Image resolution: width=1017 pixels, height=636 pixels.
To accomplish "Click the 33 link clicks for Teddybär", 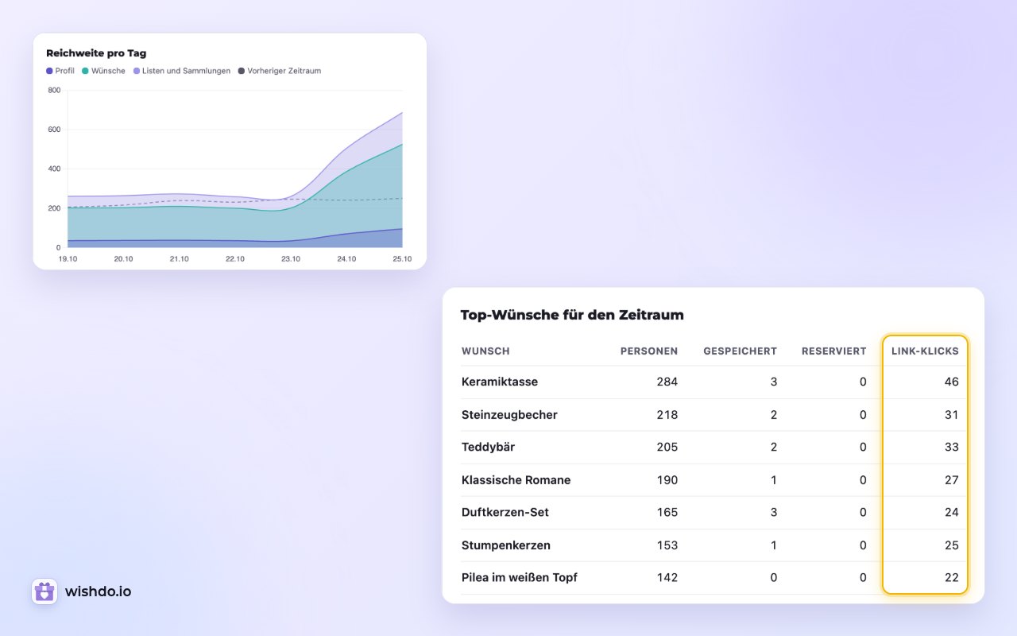I will tap(952, 447).
